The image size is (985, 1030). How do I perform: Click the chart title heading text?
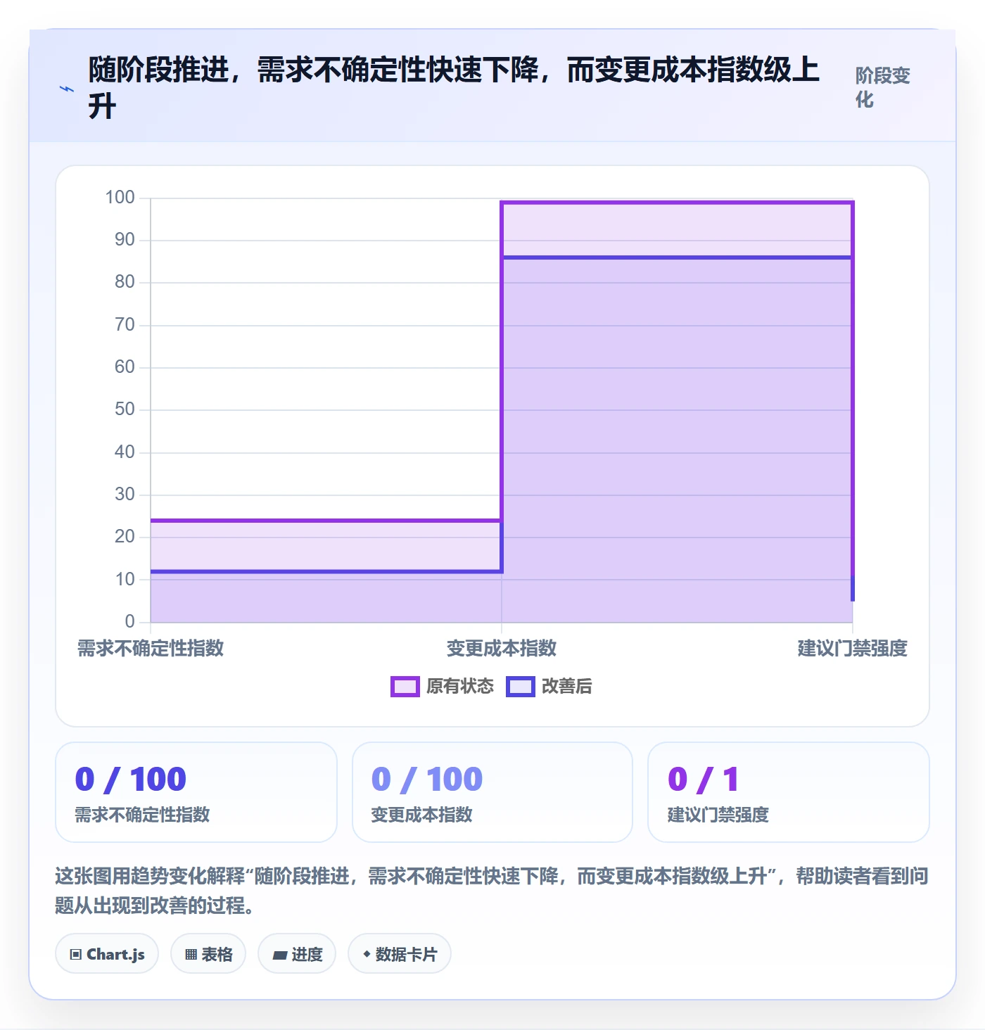(454, 88)
